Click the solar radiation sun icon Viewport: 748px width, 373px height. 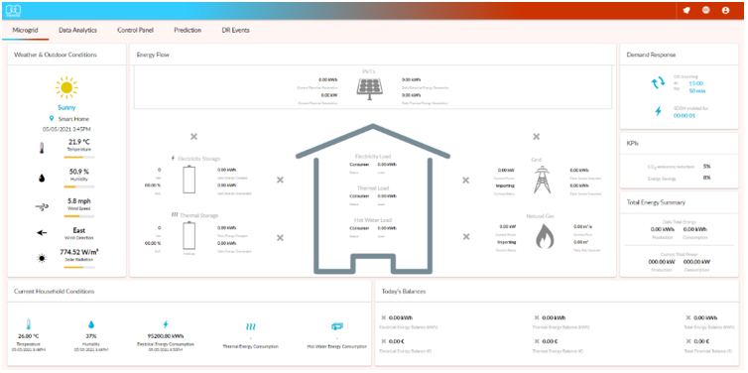(x=43, y=258)
